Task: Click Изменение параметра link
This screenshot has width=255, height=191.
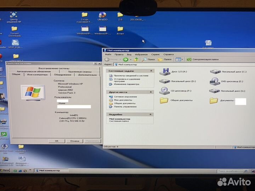Action: pyautogui.click(x=124, y=84)
